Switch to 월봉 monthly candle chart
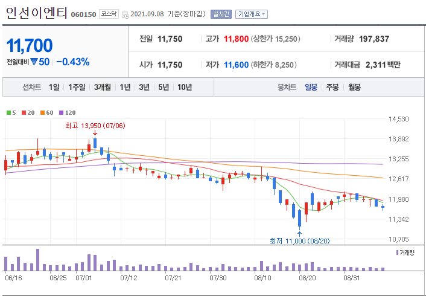The width and height of the screenshot is (426, 296). tap(355, 88)
